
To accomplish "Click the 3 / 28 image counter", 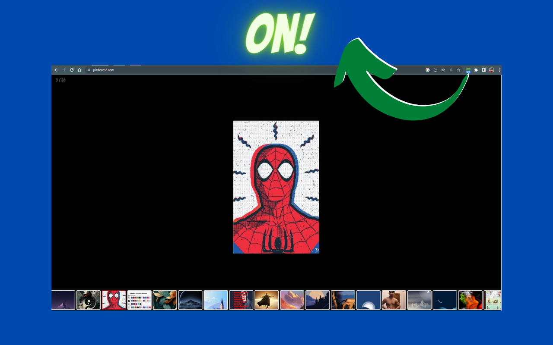I will [x=60, y=80].
